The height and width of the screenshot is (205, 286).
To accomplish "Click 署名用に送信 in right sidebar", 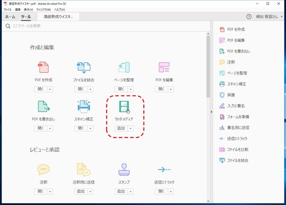I will (x=234, y=128).
